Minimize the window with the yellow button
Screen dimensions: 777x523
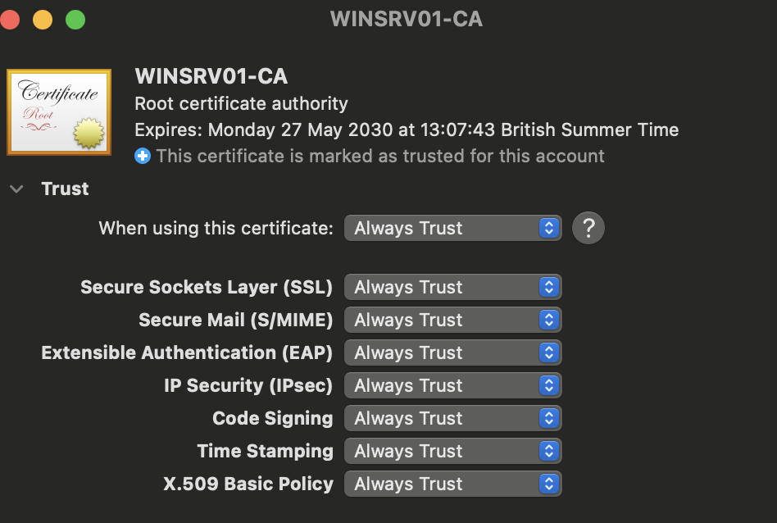(x=43, y=20)
